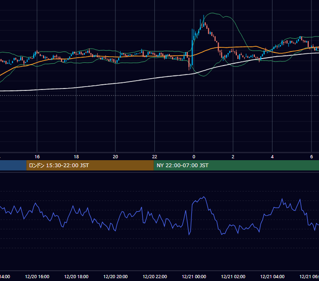Screen dimensions: 319x281
Task: Click the 12/20 20:00 label on lower axis
Action: (x=115, y=277)
